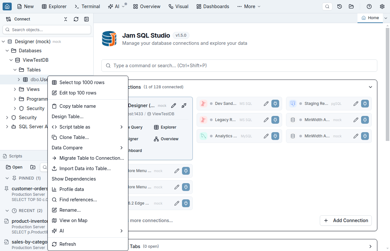Edit the Analytics MySQL connection with its pencil
This screenshot has height=251, width=390.
click(x=266, y=136)
